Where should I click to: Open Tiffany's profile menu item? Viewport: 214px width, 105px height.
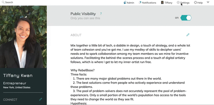pos(166,3)
